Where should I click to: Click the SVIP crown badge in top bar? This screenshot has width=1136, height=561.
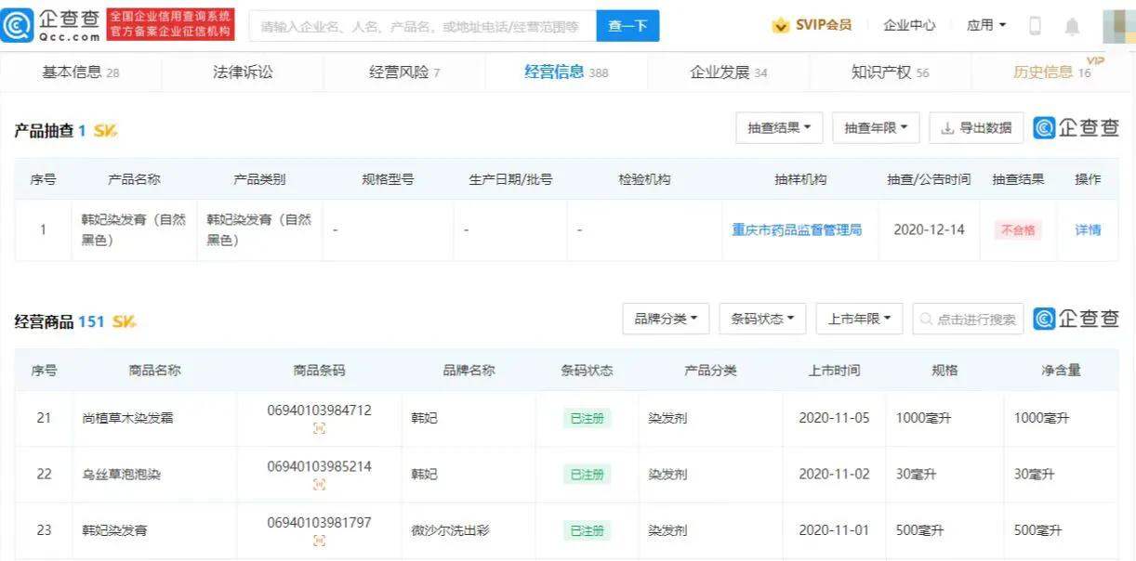[781, 25]
